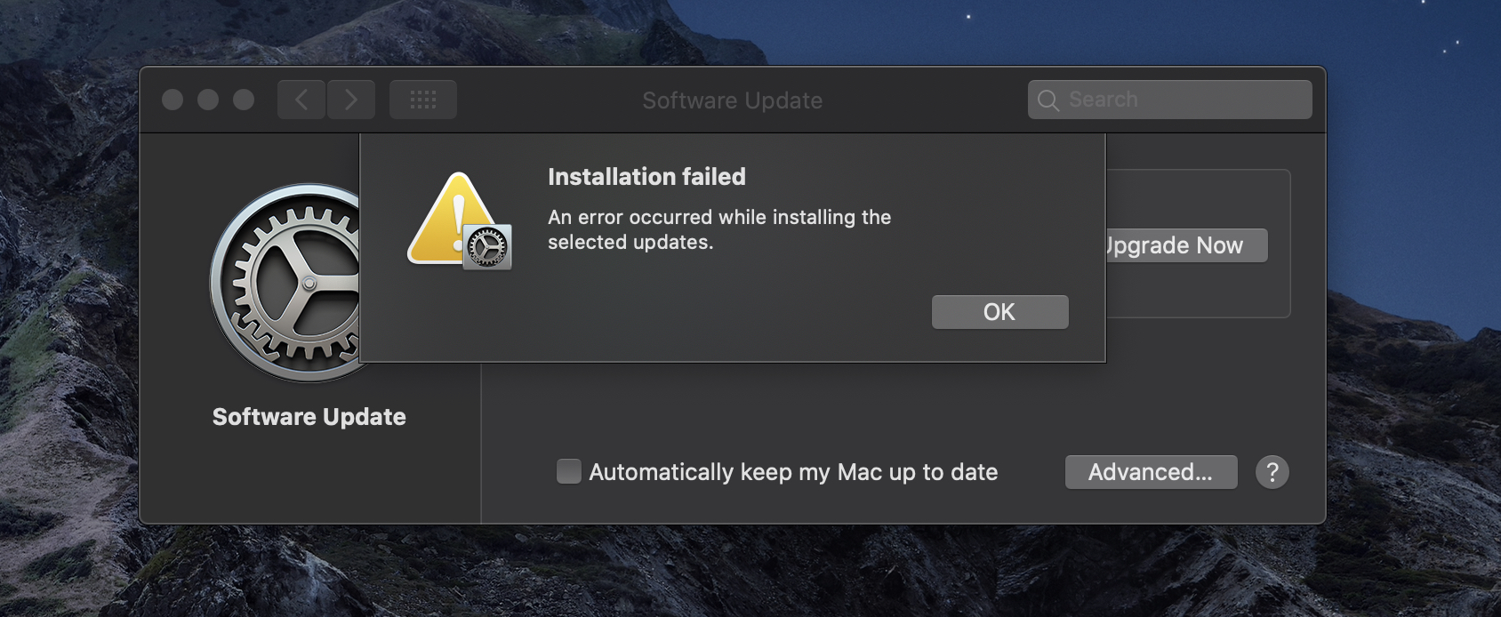Open the Advanced… options
Screen dimensions: 1501x617
1151,472
